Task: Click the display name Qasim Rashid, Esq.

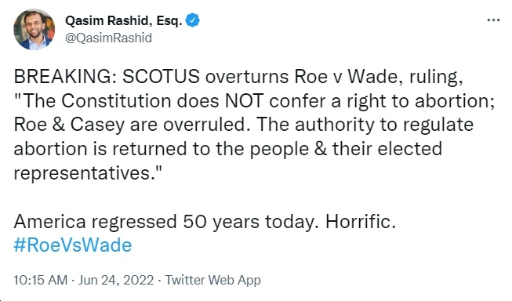Action: (124, 20)
